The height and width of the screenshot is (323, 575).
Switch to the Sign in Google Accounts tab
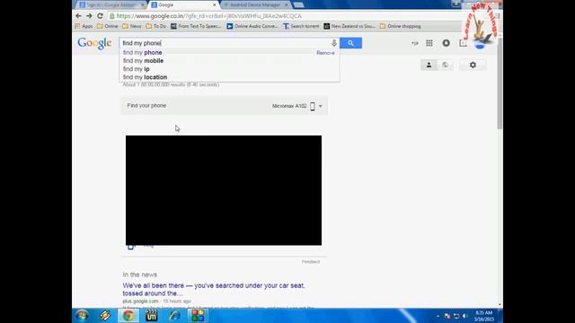point(111,4)
